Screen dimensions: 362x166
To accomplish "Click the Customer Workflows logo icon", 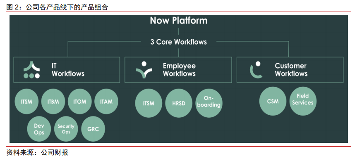I will pyautogui.click(x=256, y=70).
